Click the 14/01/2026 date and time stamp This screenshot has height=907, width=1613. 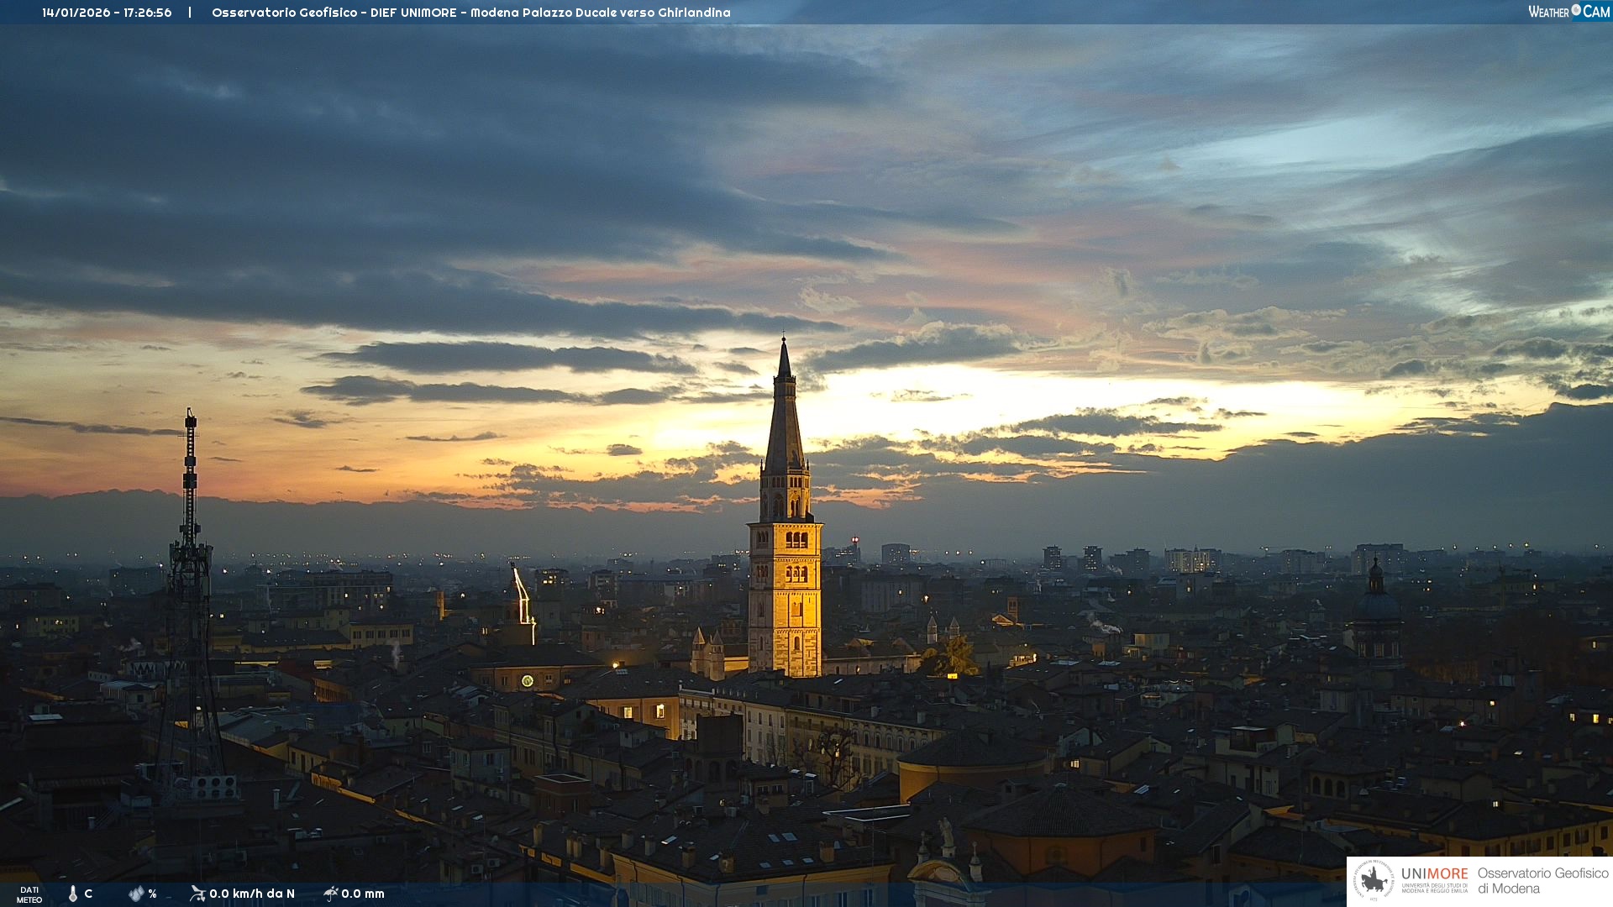107,13
